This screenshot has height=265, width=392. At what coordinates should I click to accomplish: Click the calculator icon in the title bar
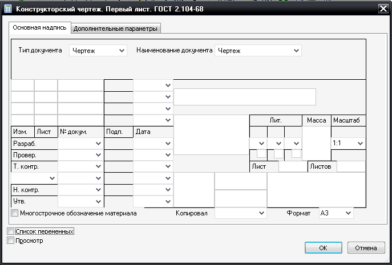tap(8, 9)
